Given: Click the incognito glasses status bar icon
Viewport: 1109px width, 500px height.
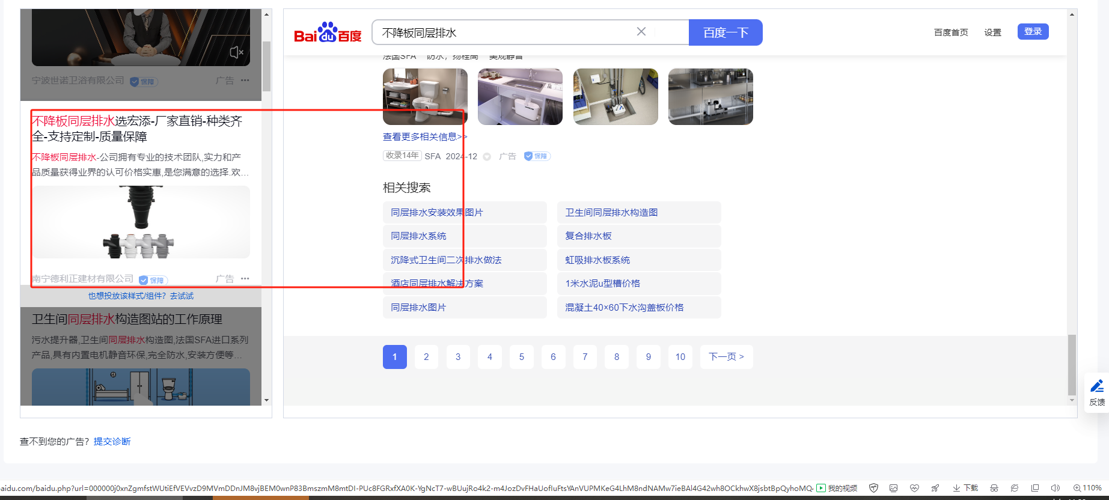Looking at the screenshot, I should click(994, 488).
